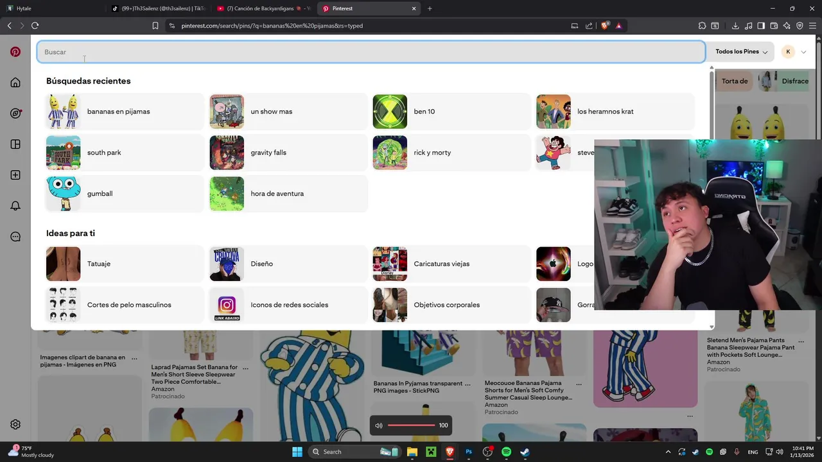Open File Explorer from the taskbar
This screenshot has height=462, width=822.
(x=412, y=452)
